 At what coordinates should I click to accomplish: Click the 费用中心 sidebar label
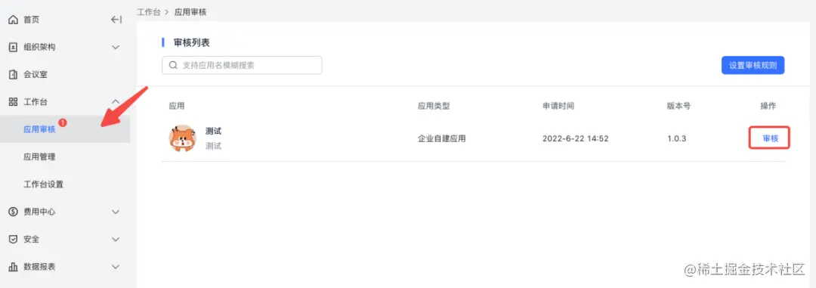[x=39, y=212]
